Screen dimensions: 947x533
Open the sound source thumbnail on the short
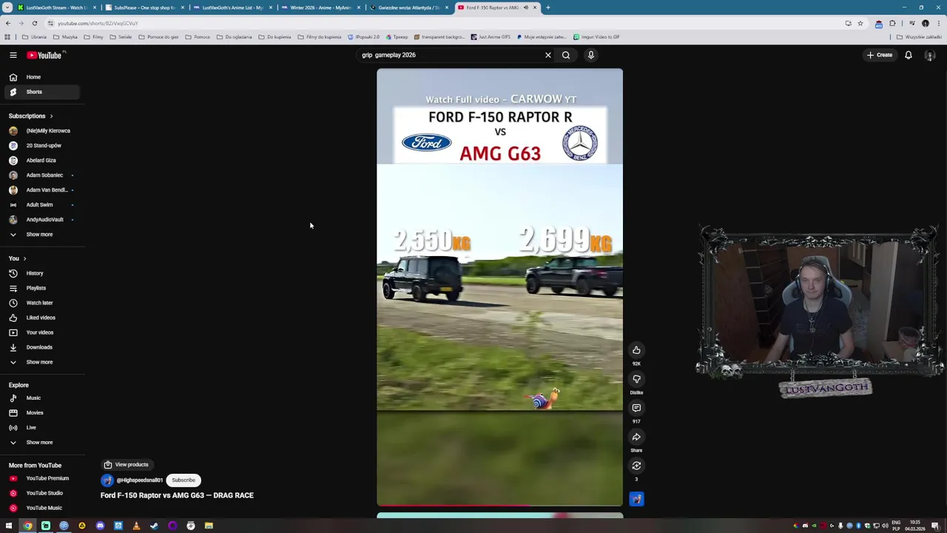pyautogui.click(x=636, y=499)
